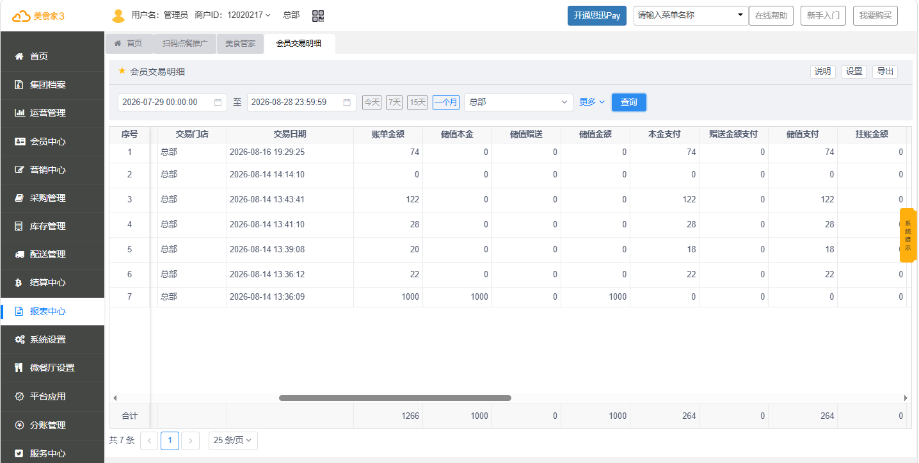919x463 pixels.
Task: Click the 我要购买 button
Action: [875, 16]
